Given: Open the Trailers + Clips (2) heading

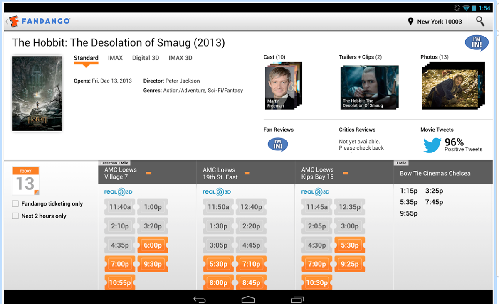Looking at the screenshot, I should [360, 57].
